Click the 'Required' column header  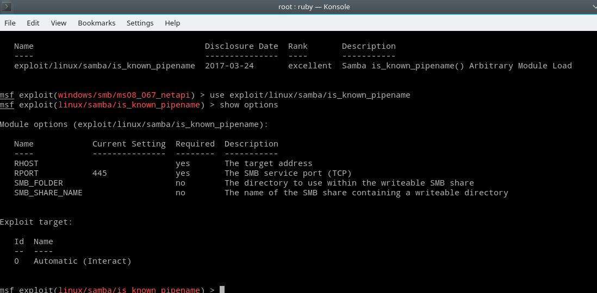click(x=195, y=144)
